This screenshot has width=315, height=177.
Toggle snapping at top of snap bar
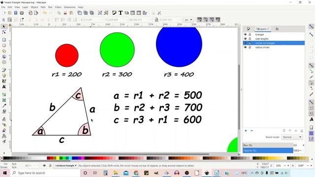click(311, 26)
